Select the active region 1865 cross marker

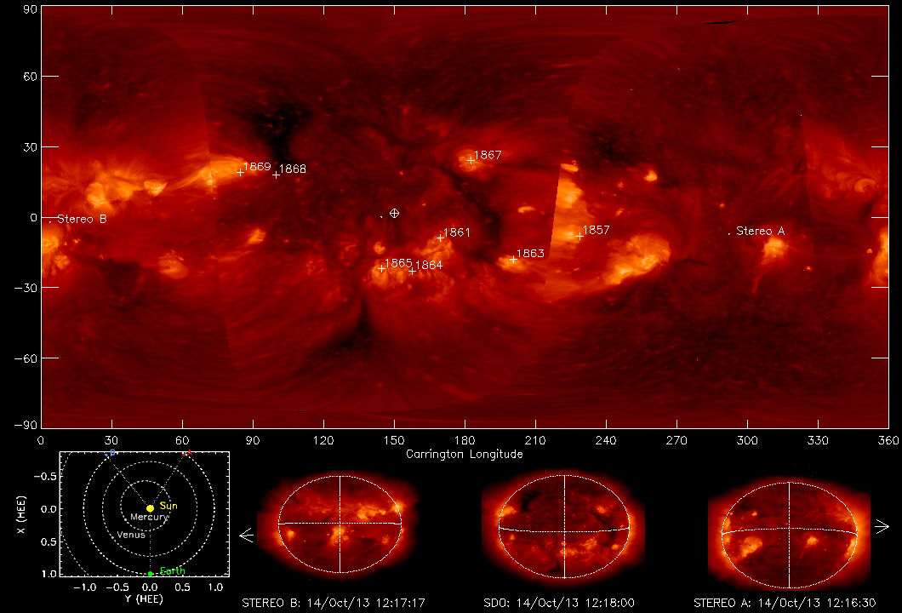tap(381, 269)
